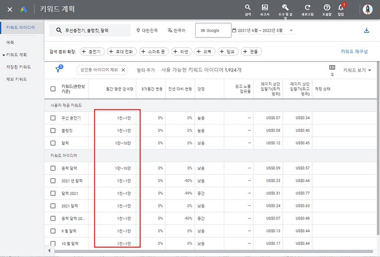Screen dimensions: 380x257
Task: Close the keyword plan with the X icon
Action: tap(9, 10)
